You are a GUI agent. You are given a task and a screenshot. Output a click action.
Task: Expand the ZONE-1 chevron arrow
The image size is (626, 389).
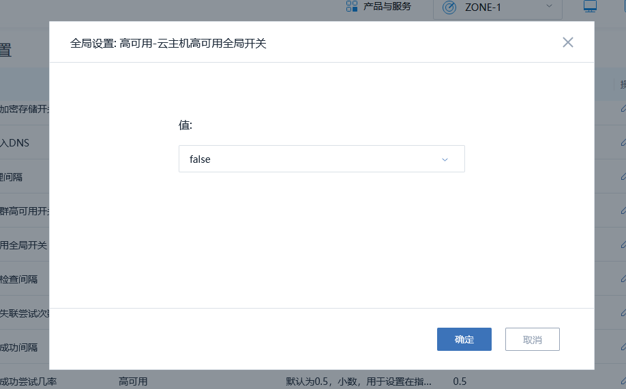[549, 6]
